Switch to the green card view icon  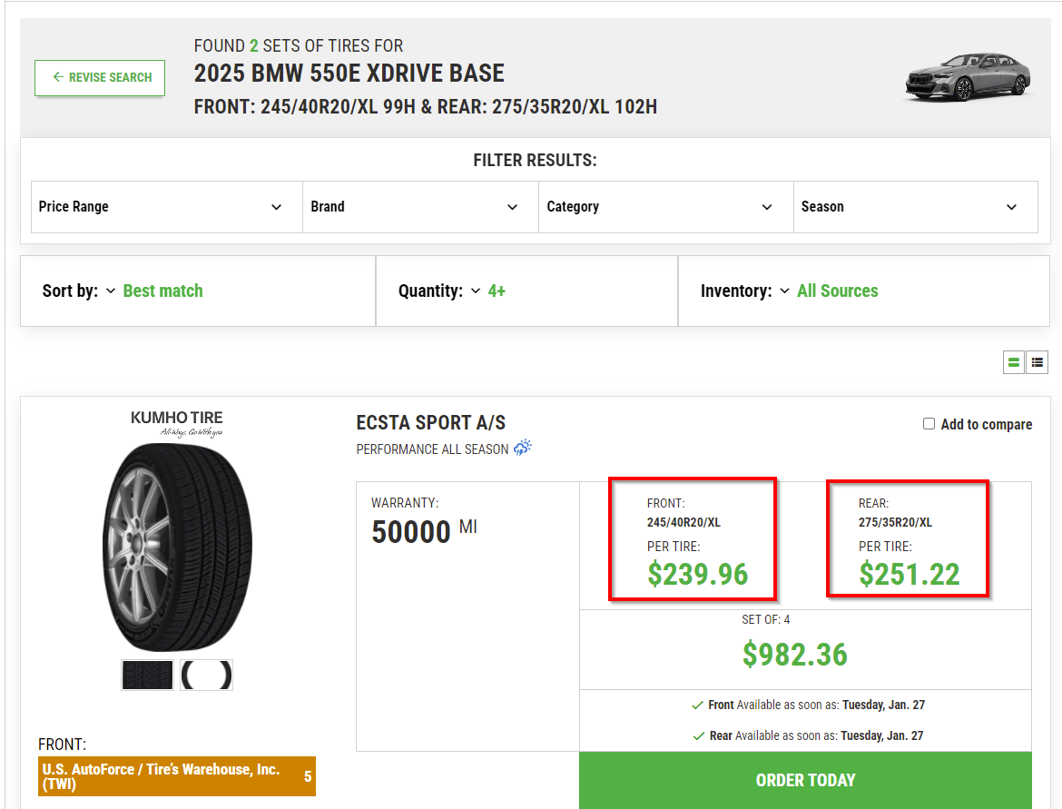click(1014, 362)
